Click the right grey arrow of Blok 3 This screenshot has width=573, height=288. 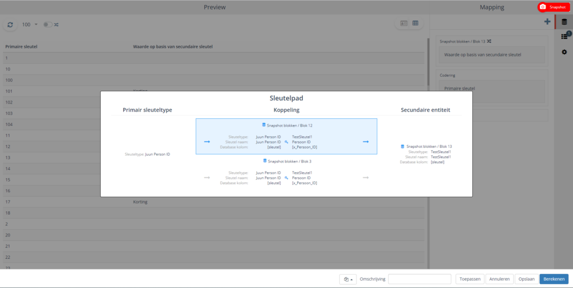[x=366, y=178]
